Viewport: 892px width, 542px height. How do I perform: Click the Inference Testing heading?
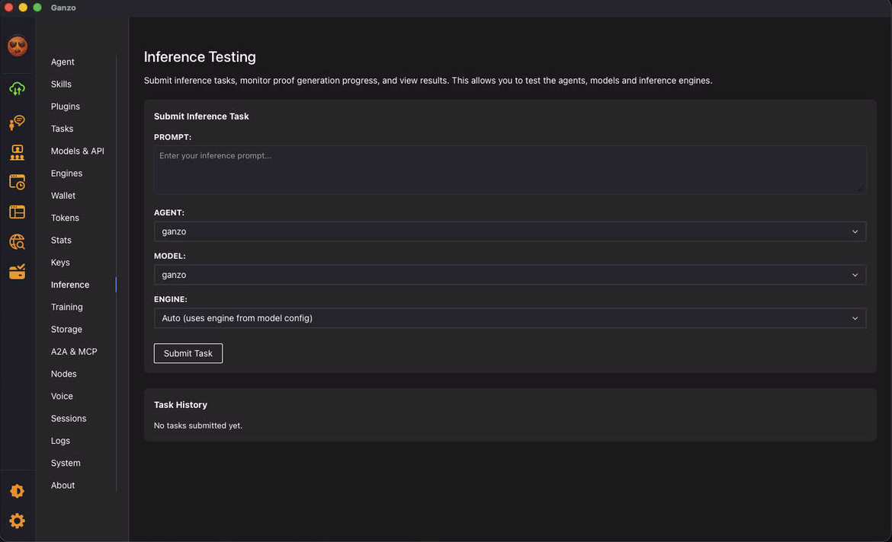point(200,57)
